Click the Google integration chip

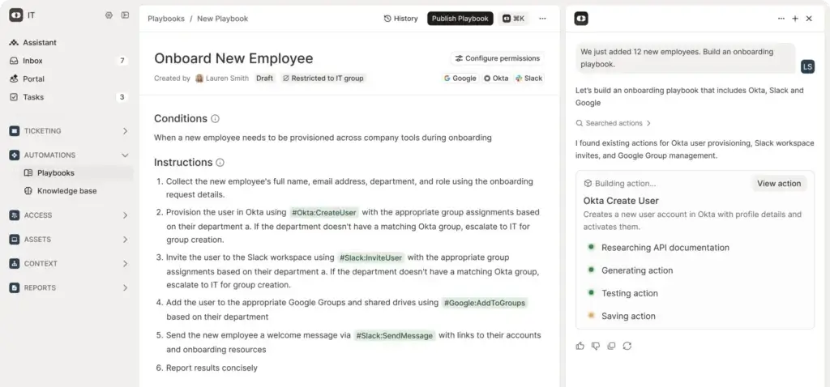pos(460,79)
